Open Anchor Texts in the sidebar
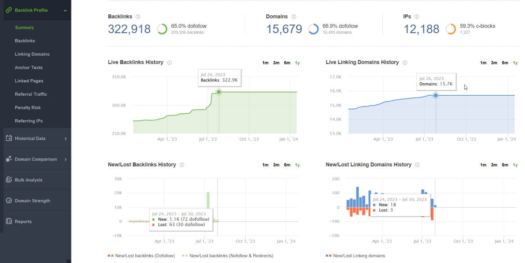This screenshot has height=263, width=525. 29,67
